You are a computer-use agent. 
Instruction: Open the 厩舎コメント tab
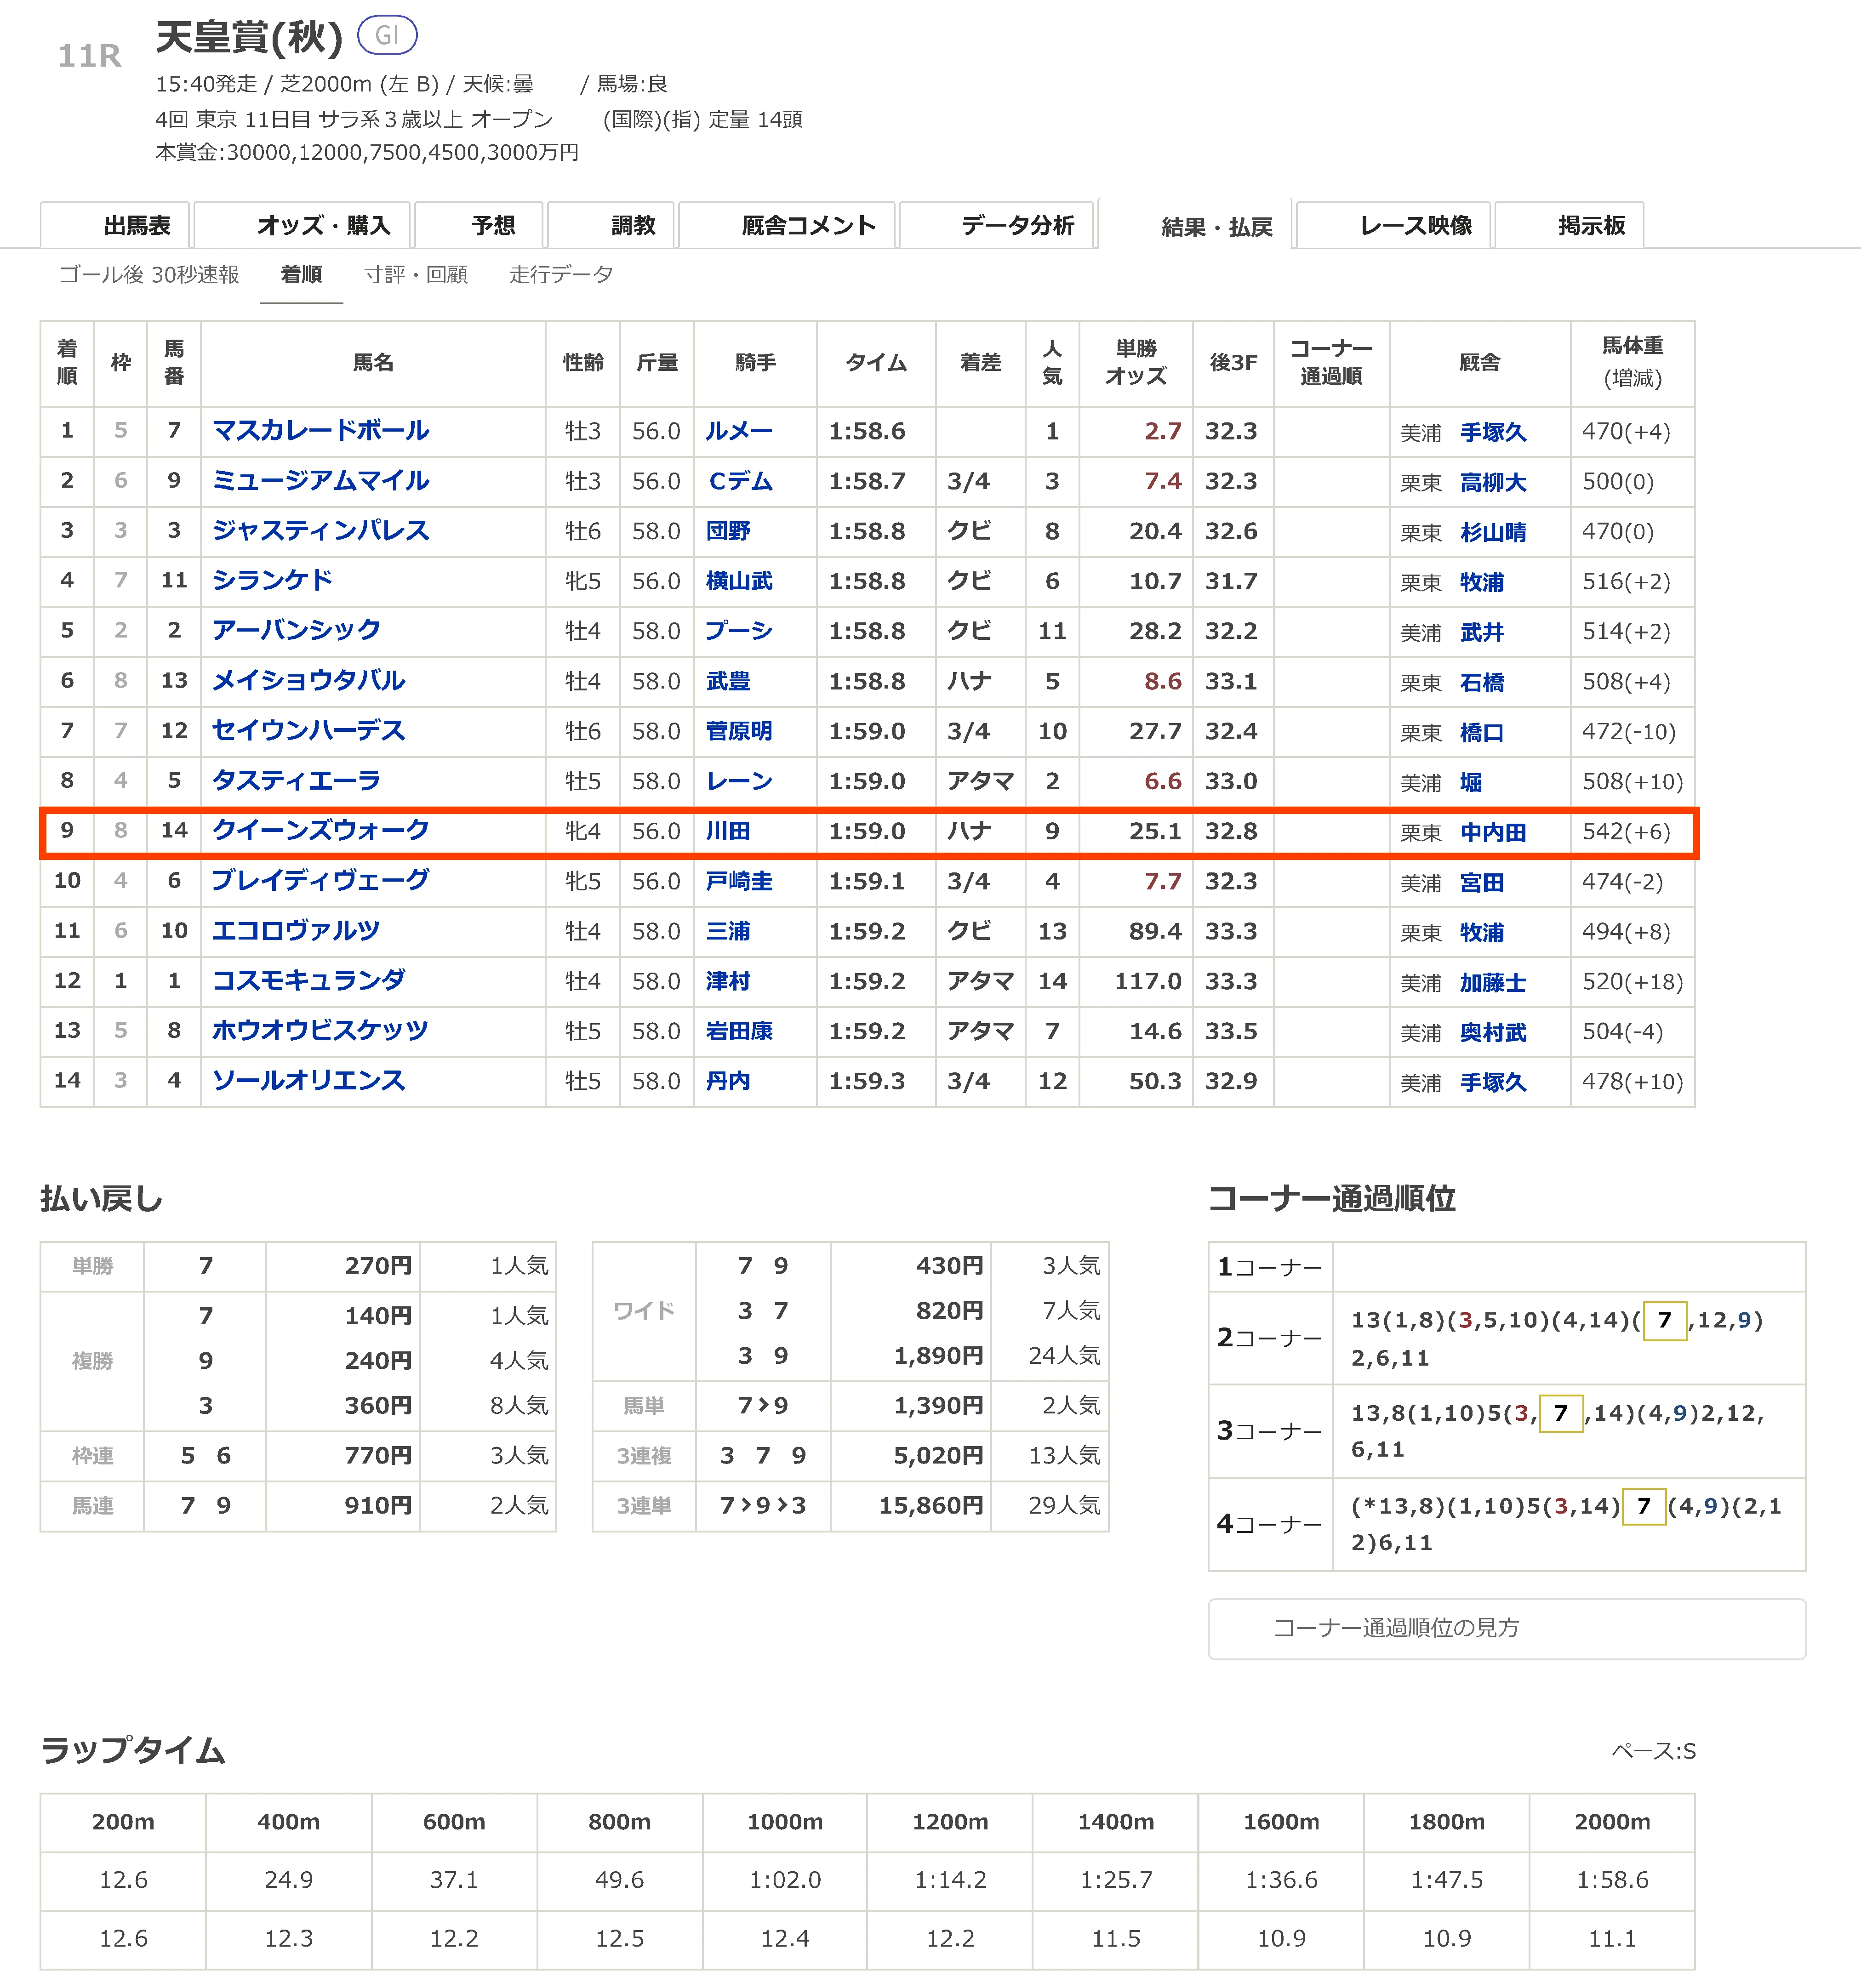tap(787, 225)
